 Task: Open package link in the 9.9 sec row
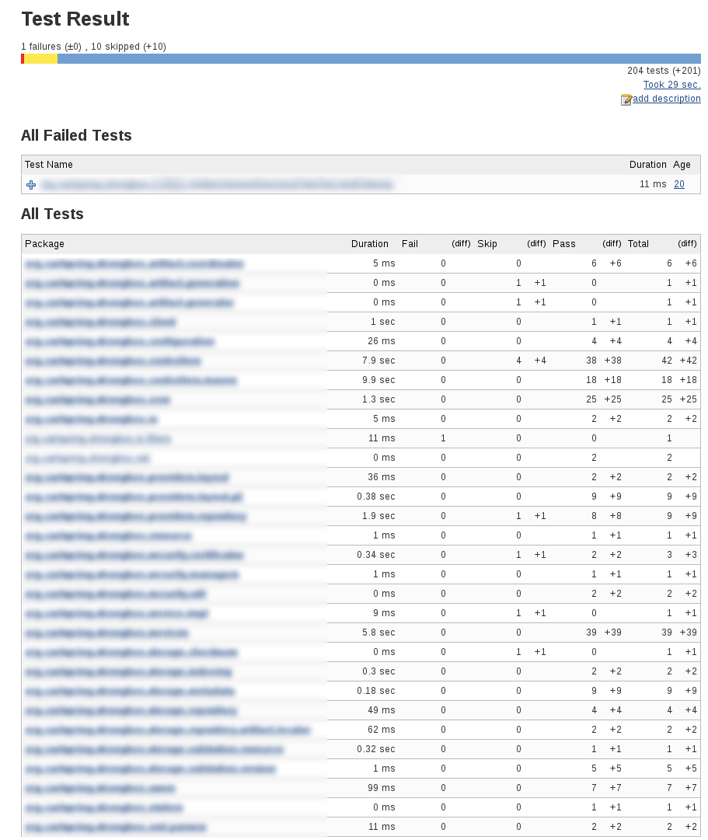[131, 381]
